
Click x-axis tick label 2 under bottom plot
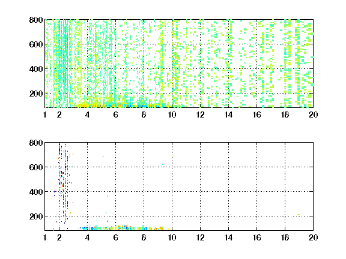(x=59, y=237)
